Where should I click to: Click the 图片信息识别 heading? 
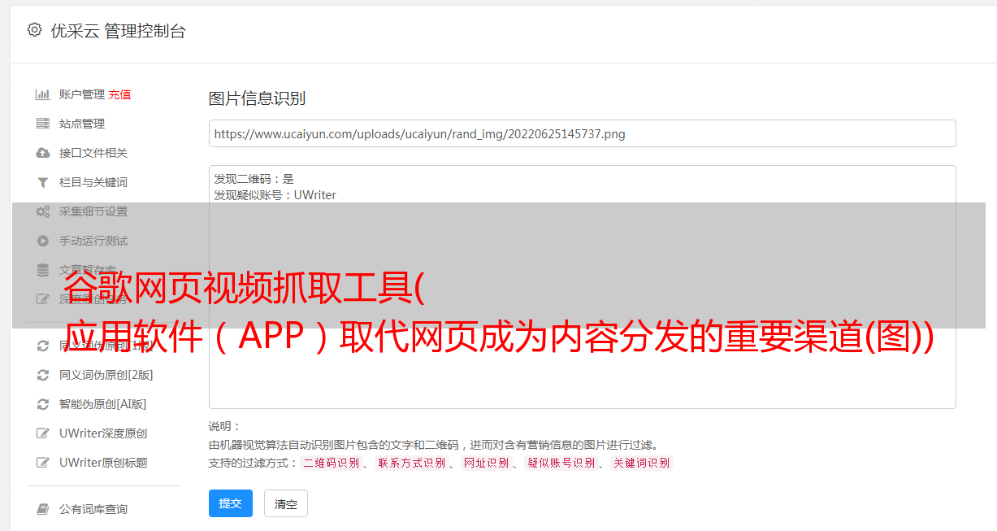257,98
